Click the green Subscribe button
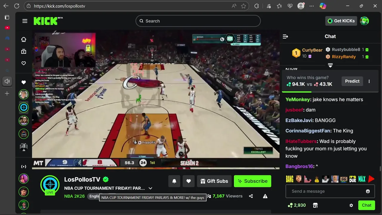 pyautogui.click(x=252, y=181)
